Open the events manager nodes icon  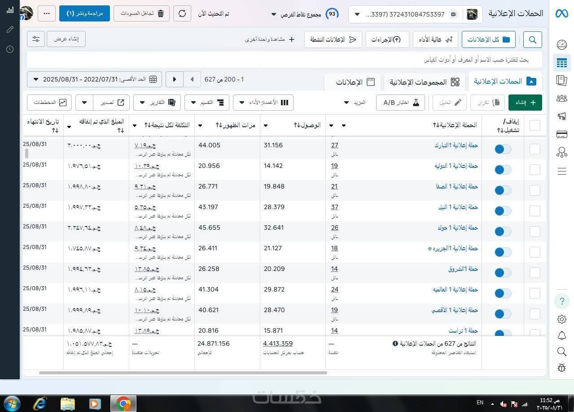pos(561,152)
